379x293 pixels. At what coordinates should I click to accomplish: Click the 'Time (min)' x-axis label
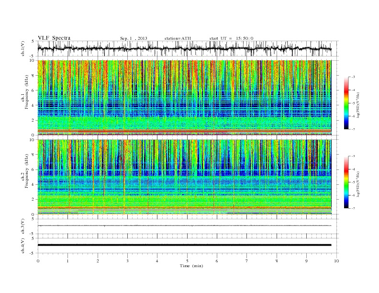(x=191, y=266)
